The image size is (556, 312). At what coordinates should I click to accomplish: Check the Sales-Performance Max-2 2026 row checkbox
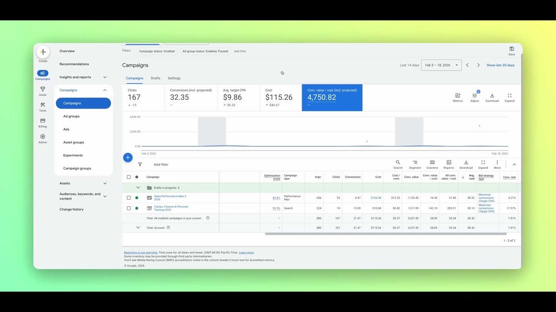click(x=129, y=198)
